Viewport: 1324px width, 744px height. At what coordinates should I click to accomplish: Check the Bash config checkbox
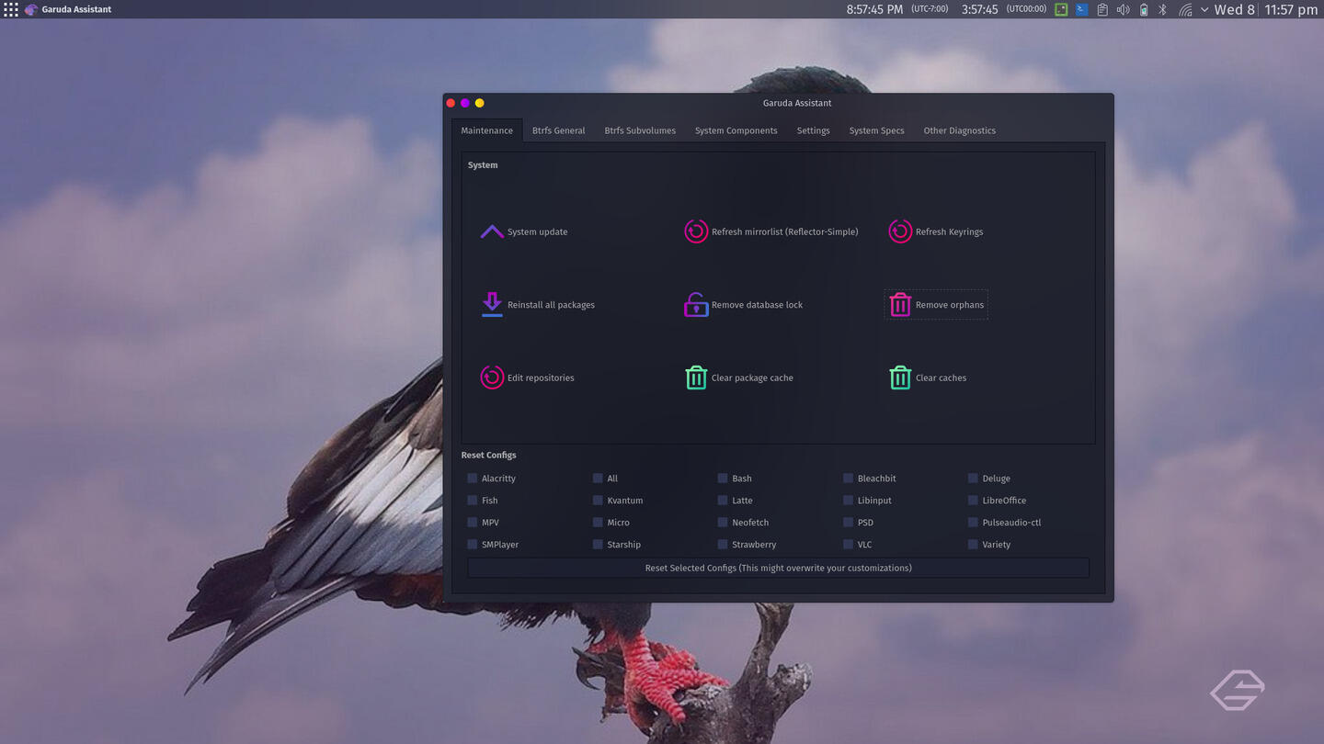pos(723,478)
